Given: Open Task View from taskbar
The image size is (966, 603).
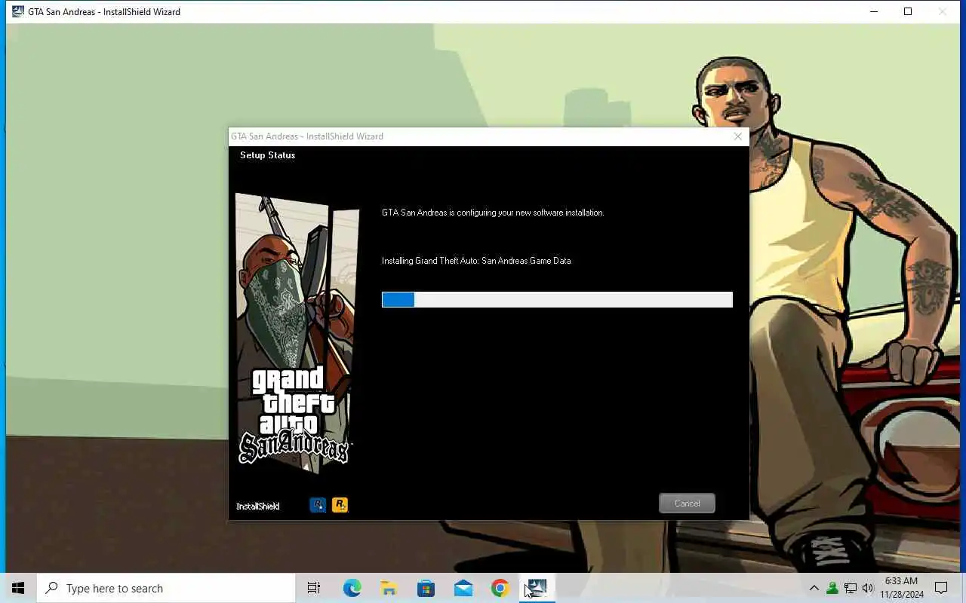Looking at the screenshot, I should click(314, 588).
